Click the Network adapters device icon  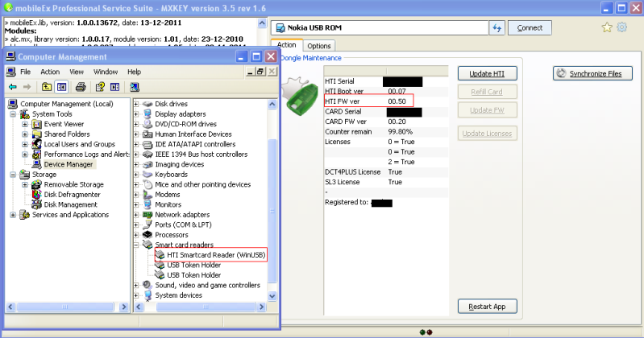tap(147, 215)
